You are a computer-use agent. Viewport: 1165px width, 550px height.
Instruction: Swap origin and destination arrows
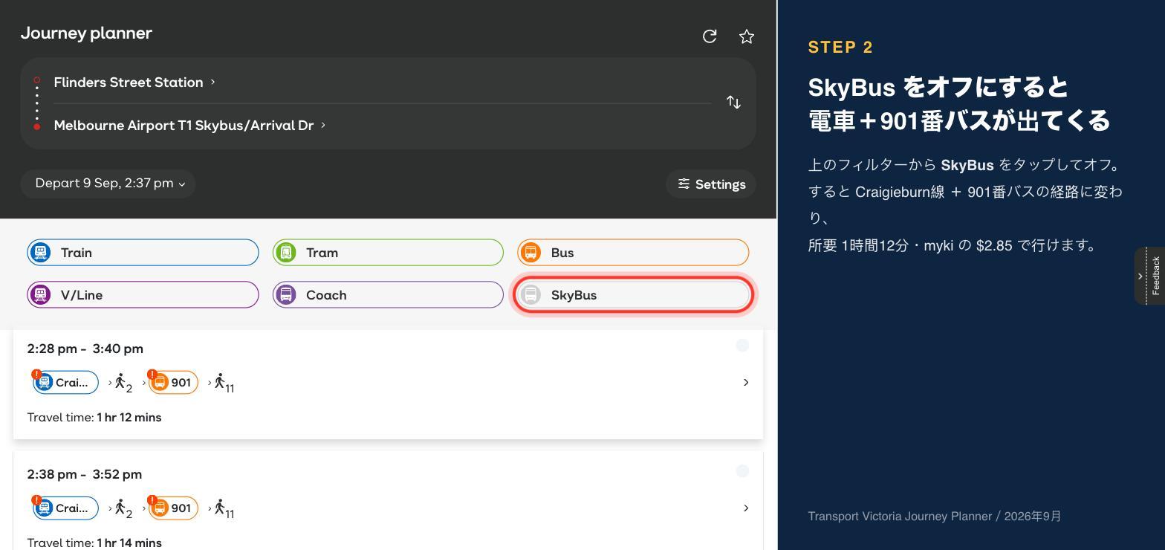[x=733, y=103]
